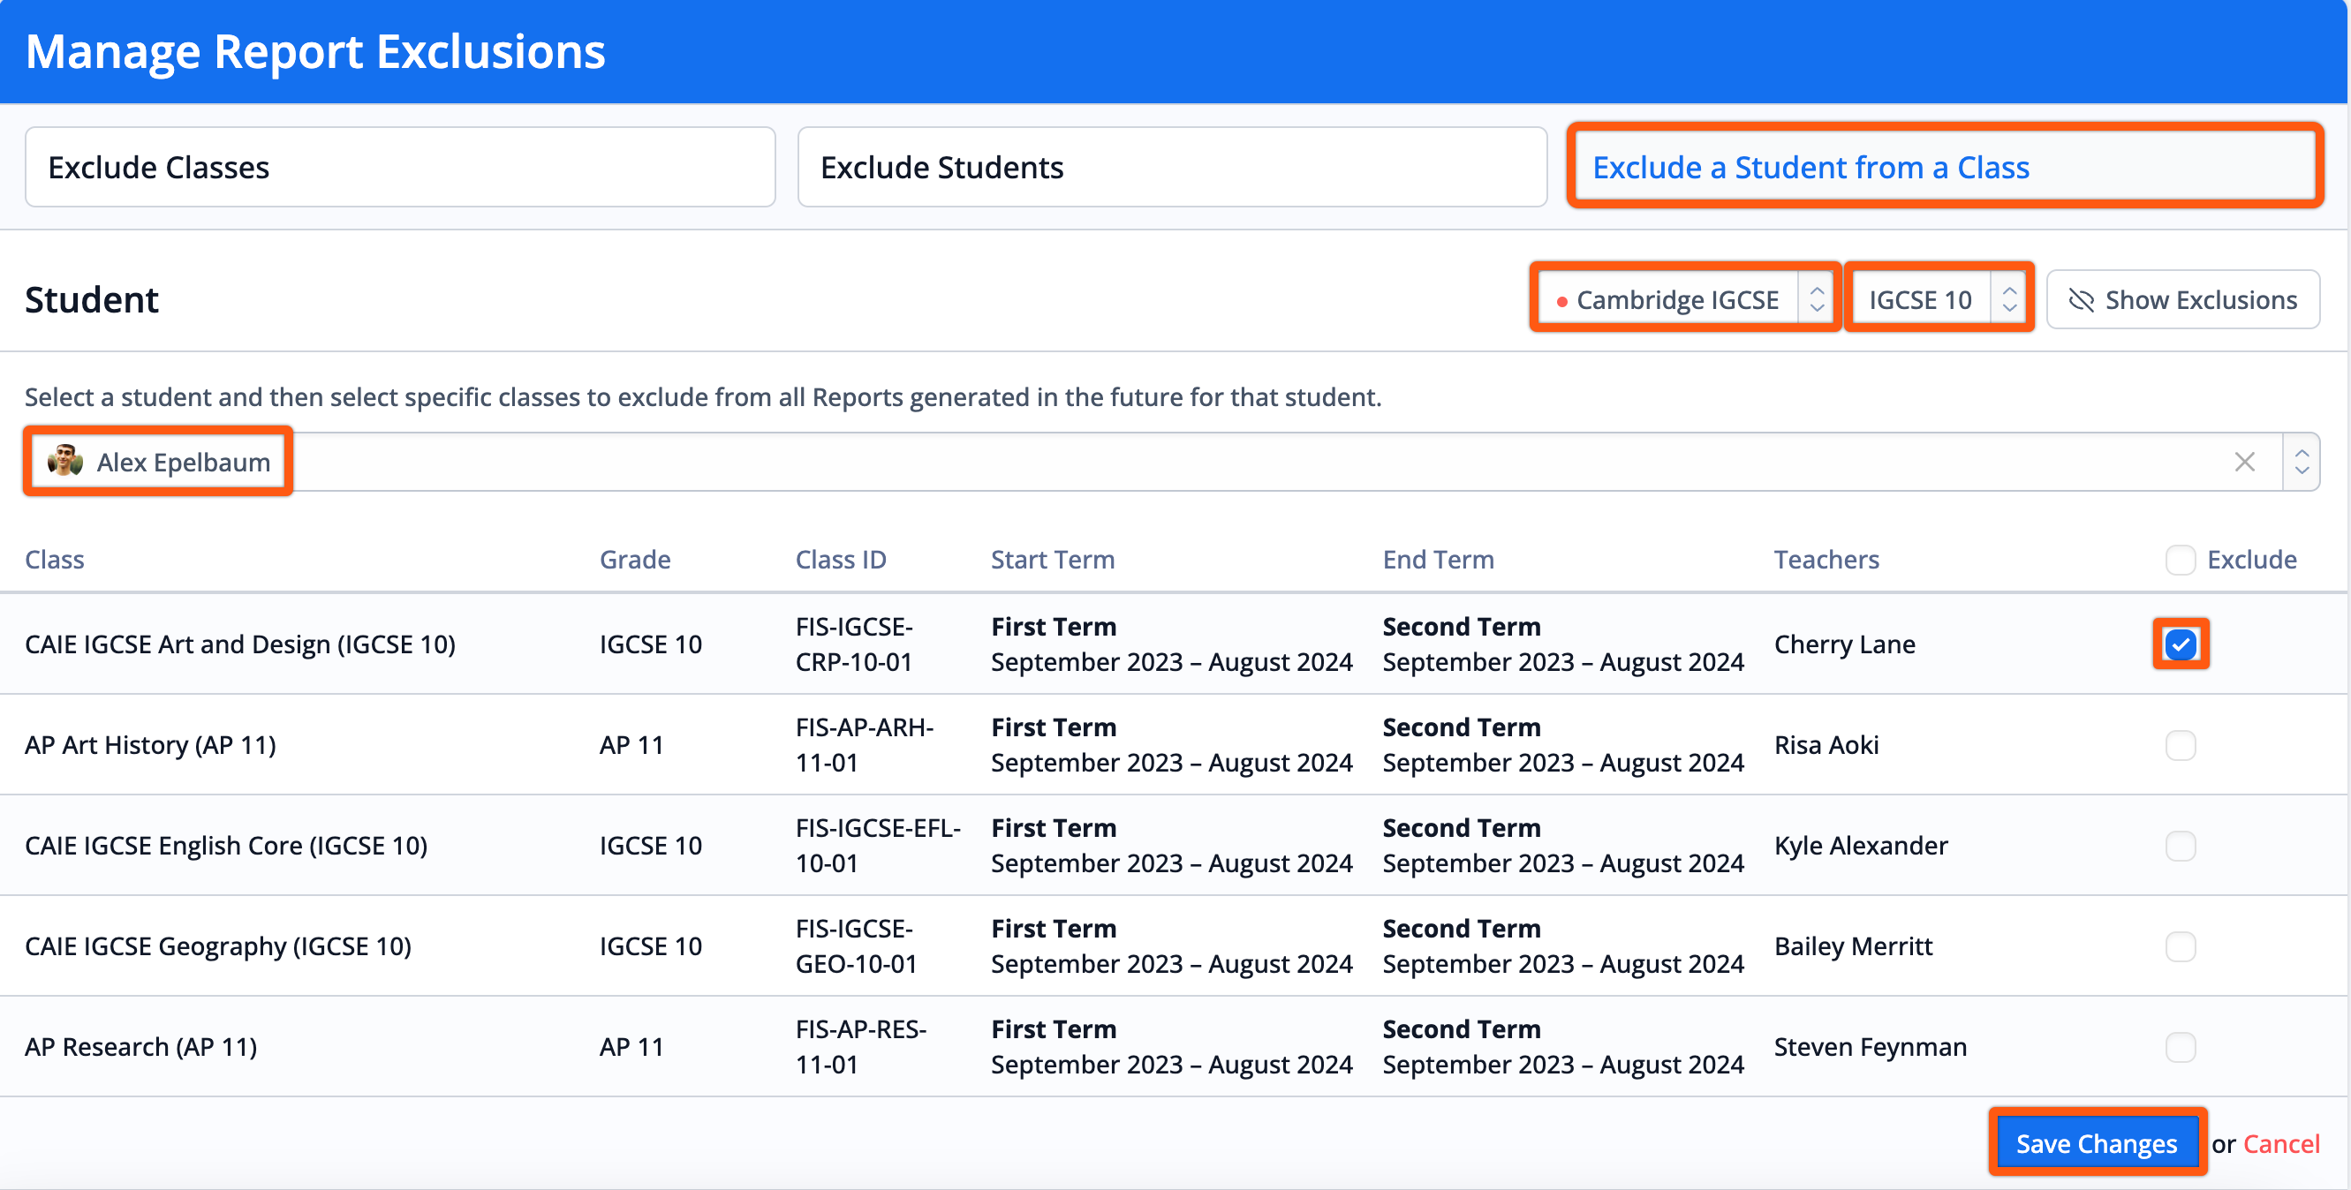Switch to Exclude Classes tab
Screen dimensions: 2351x1190
400,167
